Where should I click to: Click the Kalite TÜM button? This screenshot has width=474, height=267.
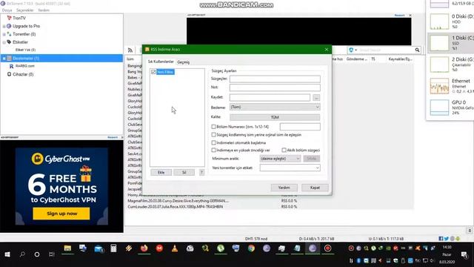click(275, 117)
